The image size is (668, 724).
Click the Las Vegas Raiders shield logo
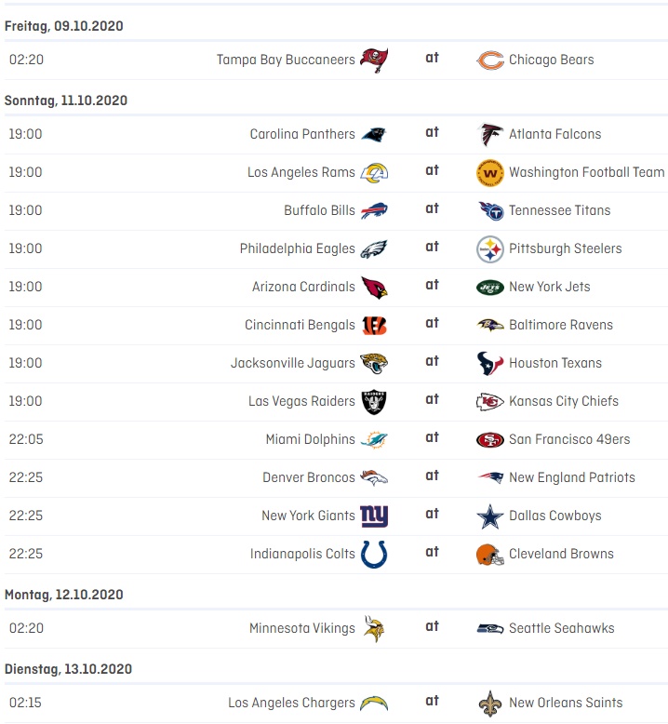click(374, 401)
